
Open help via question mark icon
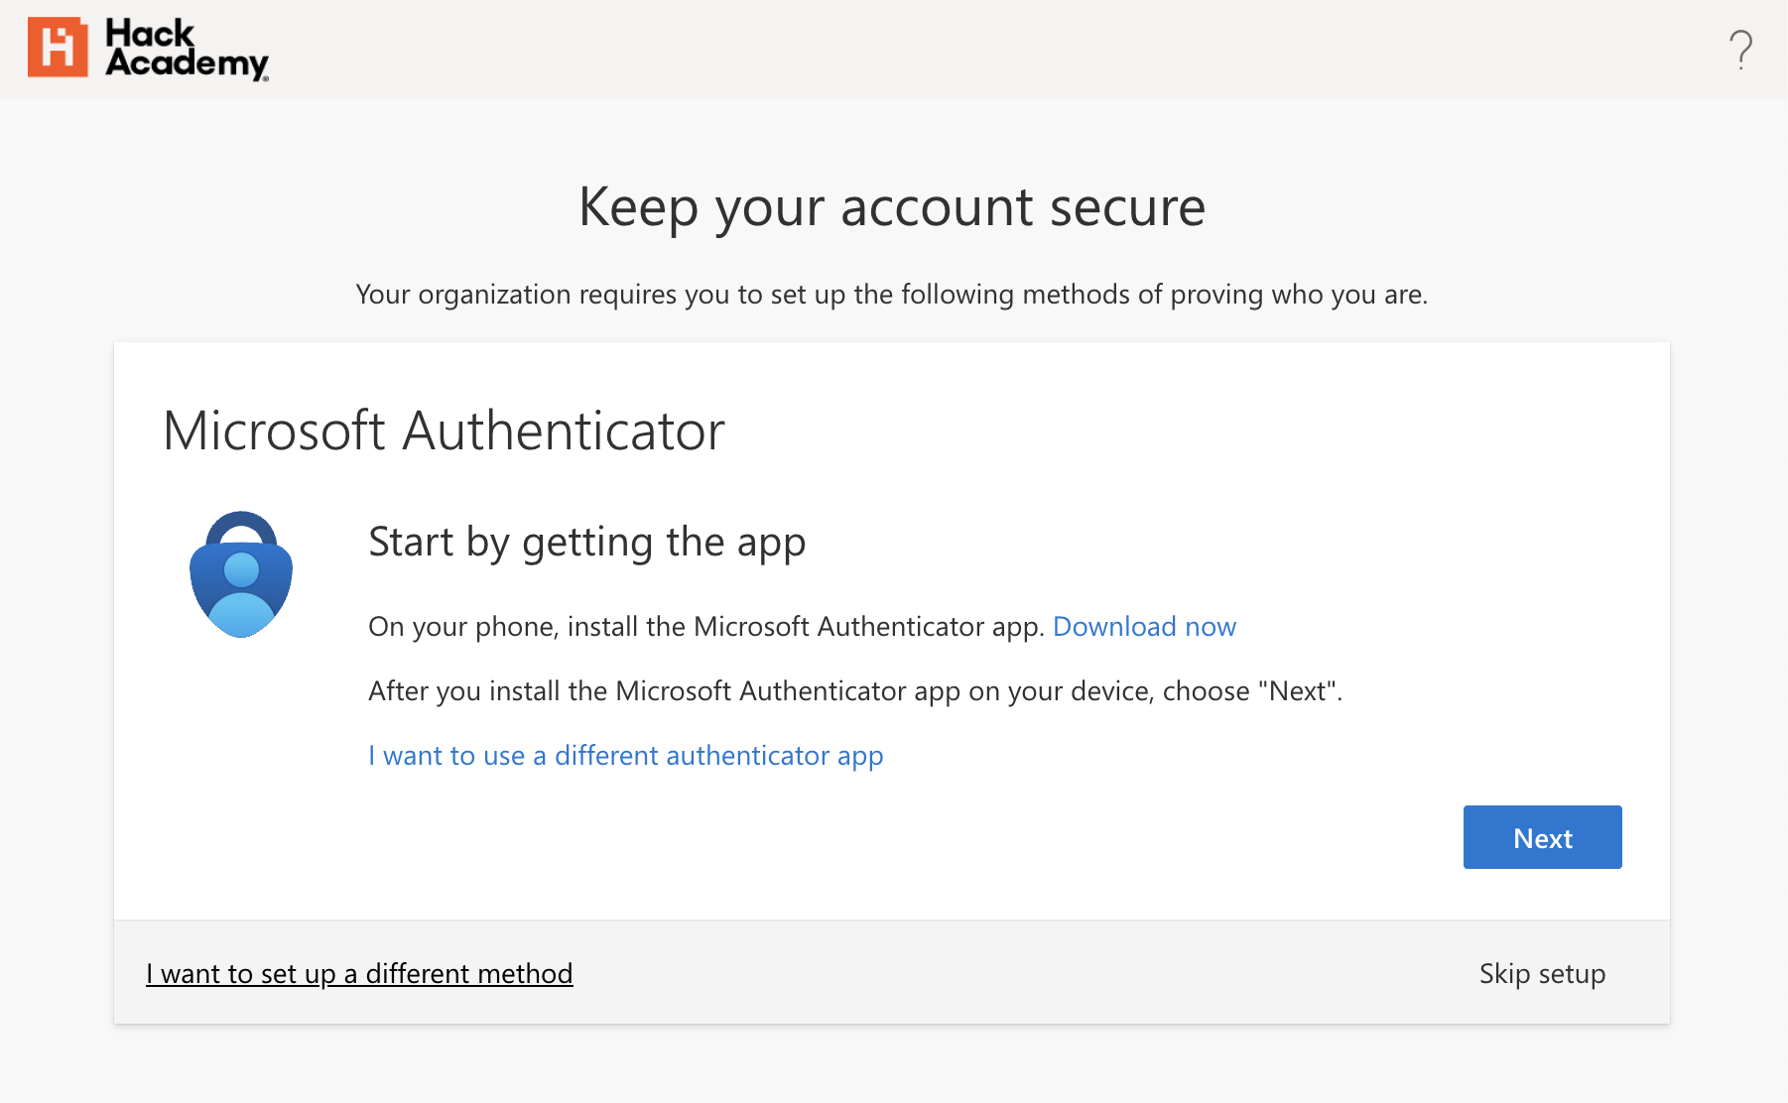(x=1740, y=50)
